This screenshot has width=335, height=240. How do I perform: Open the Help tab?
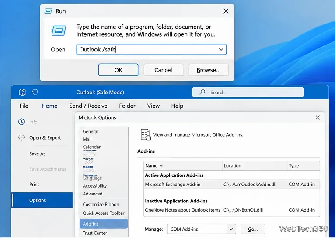click(177, 106)
